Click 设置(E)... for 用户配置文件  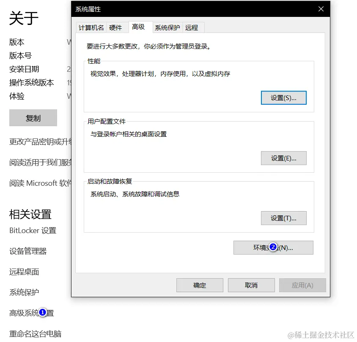283,158
